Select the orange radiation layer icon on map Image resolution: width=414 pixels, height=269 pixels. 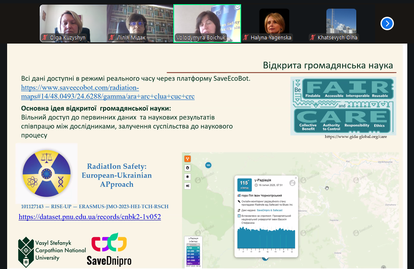click(x=188, y=159)
